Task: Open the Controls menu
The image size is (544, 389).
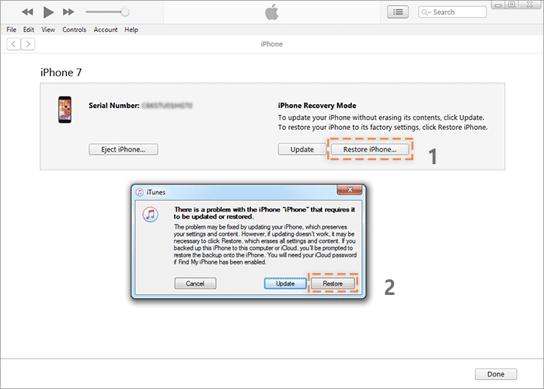Action: click(75, 30)
